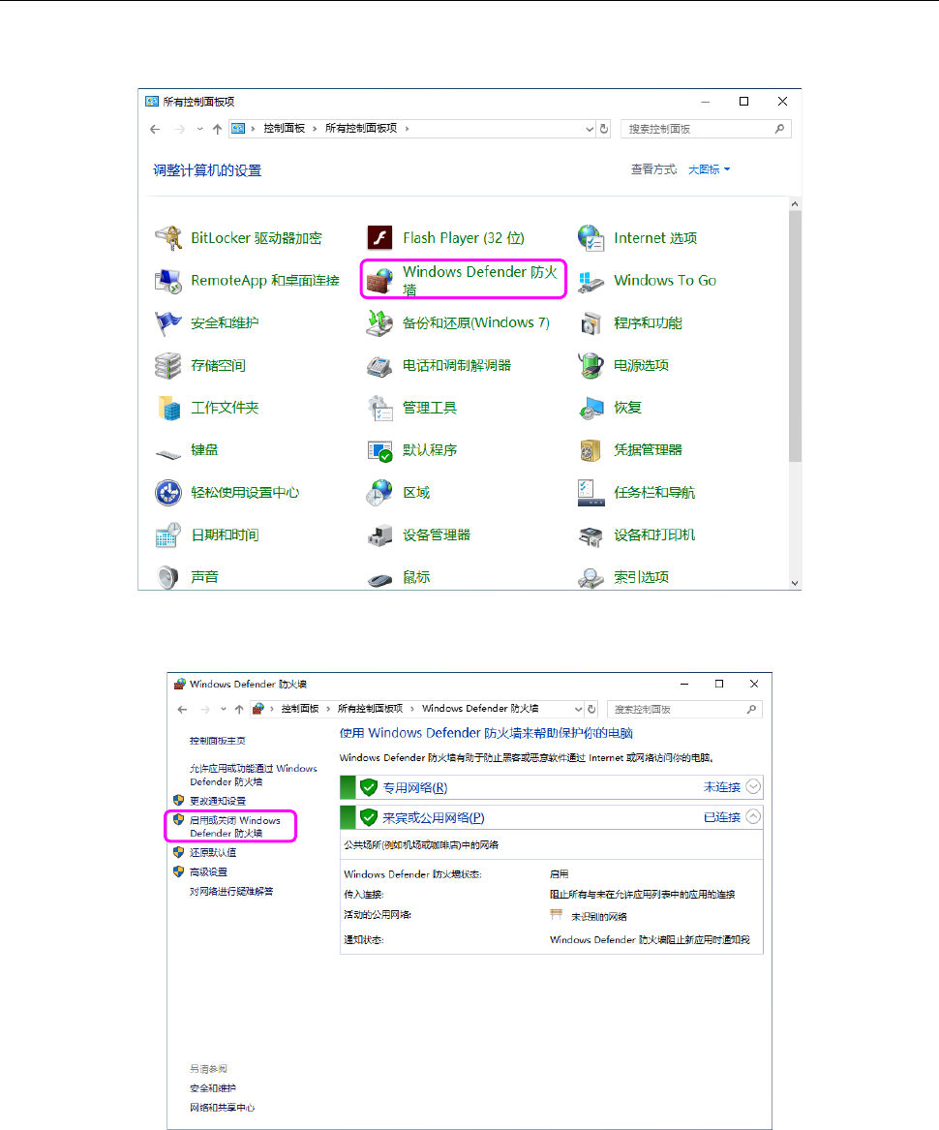Go to 控制面板主页 link
This screenshot has width=939, height=1130.
[218, 741]
